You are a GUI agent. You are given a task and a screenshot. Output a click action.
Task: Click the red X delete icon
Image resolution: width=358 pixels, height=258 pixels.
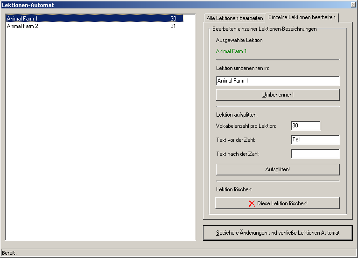(252, 203)
